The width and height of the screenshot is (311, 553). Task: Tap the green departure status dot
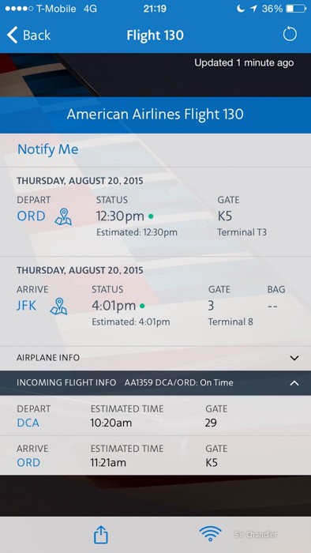tap(151, 216)
